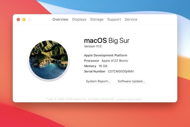The image size is (190, 127).
Task: Click the macOS Big Sur landscape icon
Action: (48, 60)
